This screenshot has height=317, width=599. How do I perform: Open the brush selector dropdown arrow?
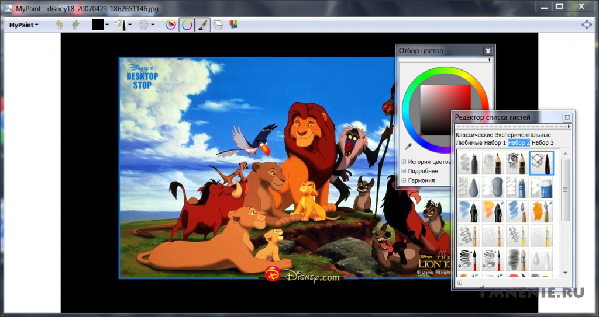[130, 25]
